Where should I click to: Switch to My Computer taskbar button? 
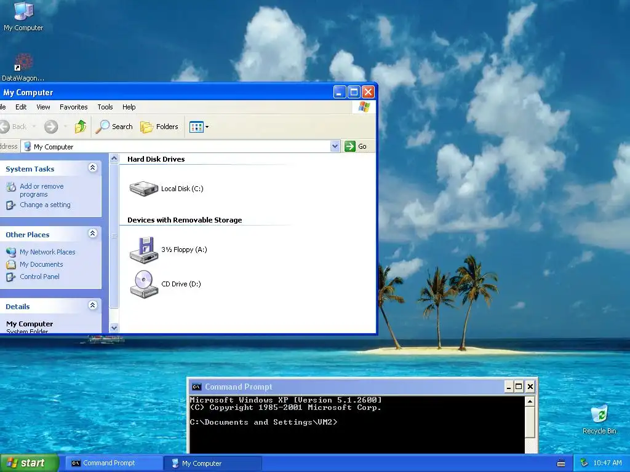(x=213, y=463)
